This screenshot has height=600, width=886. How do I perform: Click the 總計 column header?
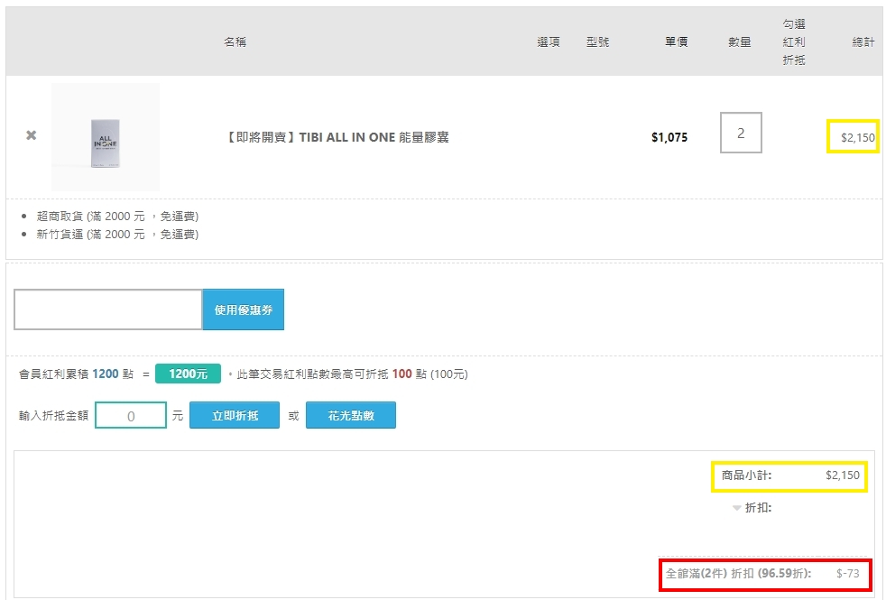863,42
